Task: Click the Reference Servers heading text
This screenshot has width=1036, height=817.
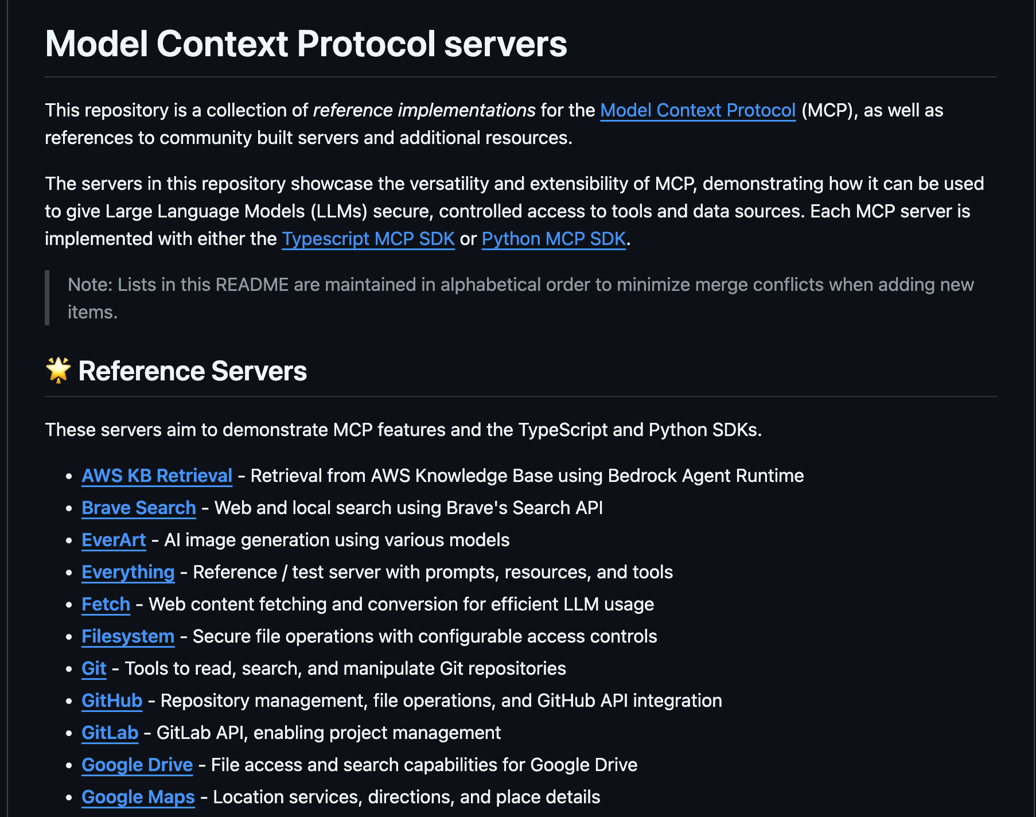Action: point(192,371)
